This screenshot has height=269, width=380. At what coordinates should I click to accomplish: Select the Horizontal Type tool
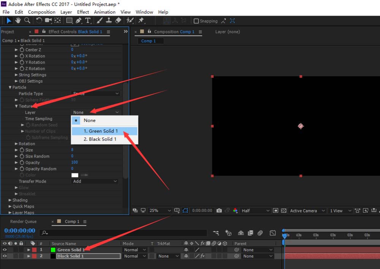point(88,20)
